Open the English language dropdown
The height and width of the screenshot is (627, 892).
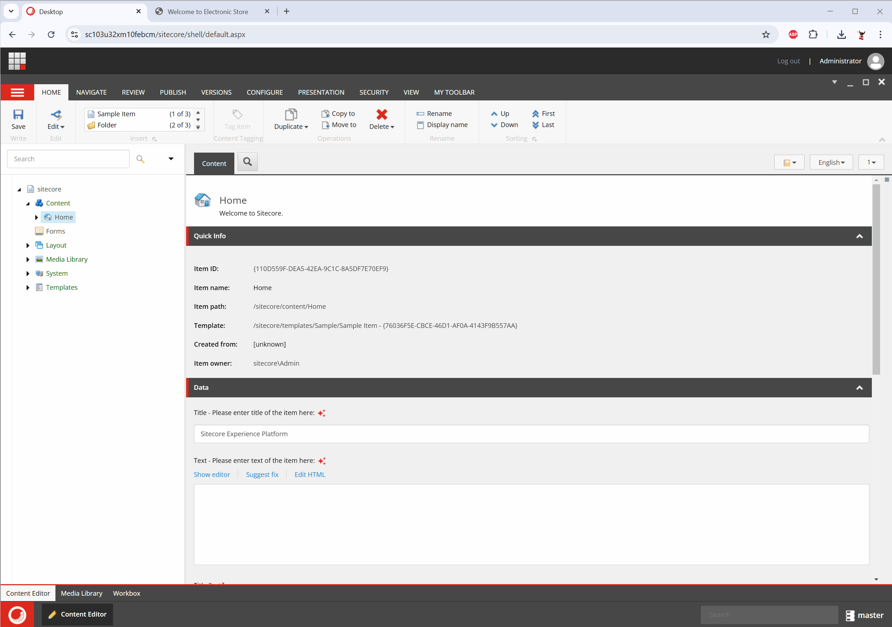click(x=831, y=162)
